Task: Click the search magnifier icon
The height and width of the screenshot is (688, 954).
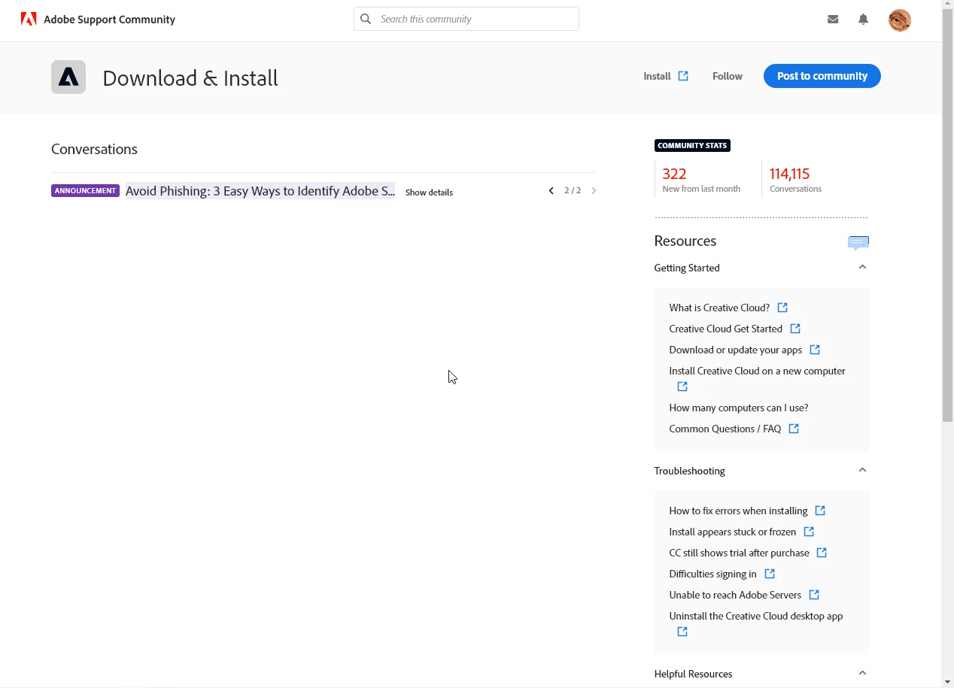Action: 366,19
